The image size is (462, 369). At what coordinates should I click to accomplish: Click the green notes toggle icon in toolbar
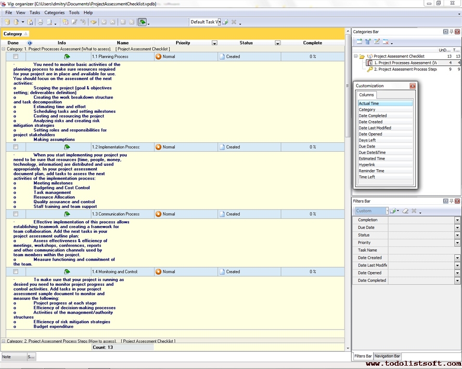(x=142, y=22)
